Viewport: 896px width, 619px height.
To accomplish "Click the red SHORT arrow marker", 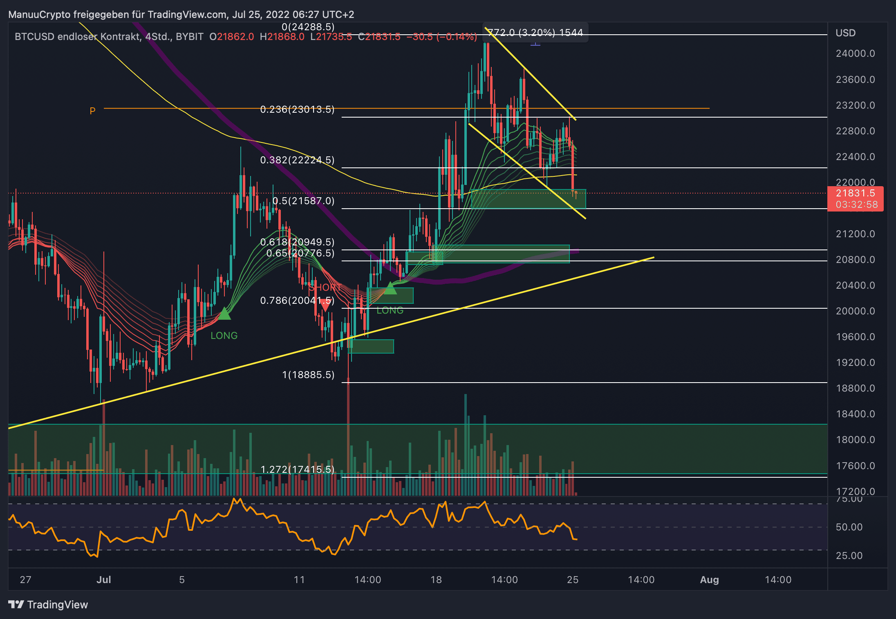I will pyautogui.click(x=325, y=305).
